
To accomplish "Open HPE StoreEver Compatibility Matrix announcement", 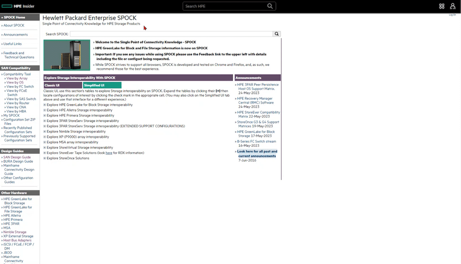I will click(258, 114).
